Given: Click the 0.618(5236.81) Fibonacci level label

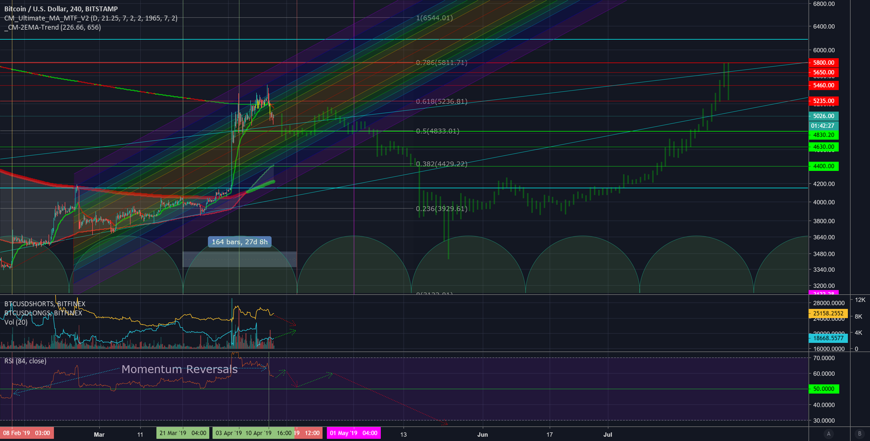Looking at the screenshot, I should click(x=441, y=101).
